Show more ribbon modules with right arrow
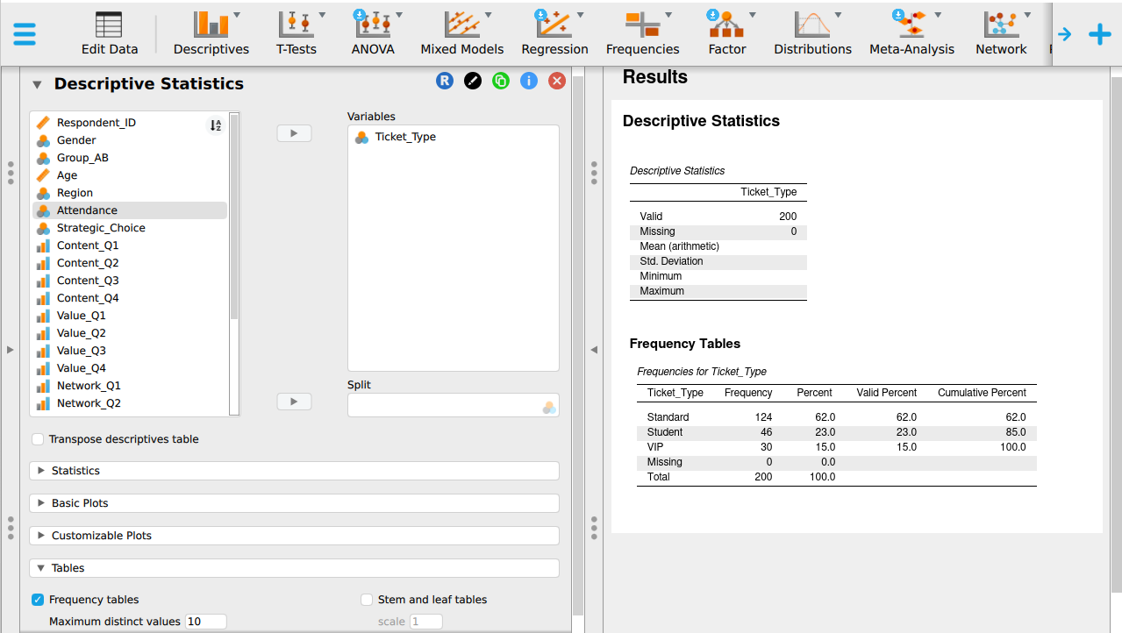 pos(1065,34)
